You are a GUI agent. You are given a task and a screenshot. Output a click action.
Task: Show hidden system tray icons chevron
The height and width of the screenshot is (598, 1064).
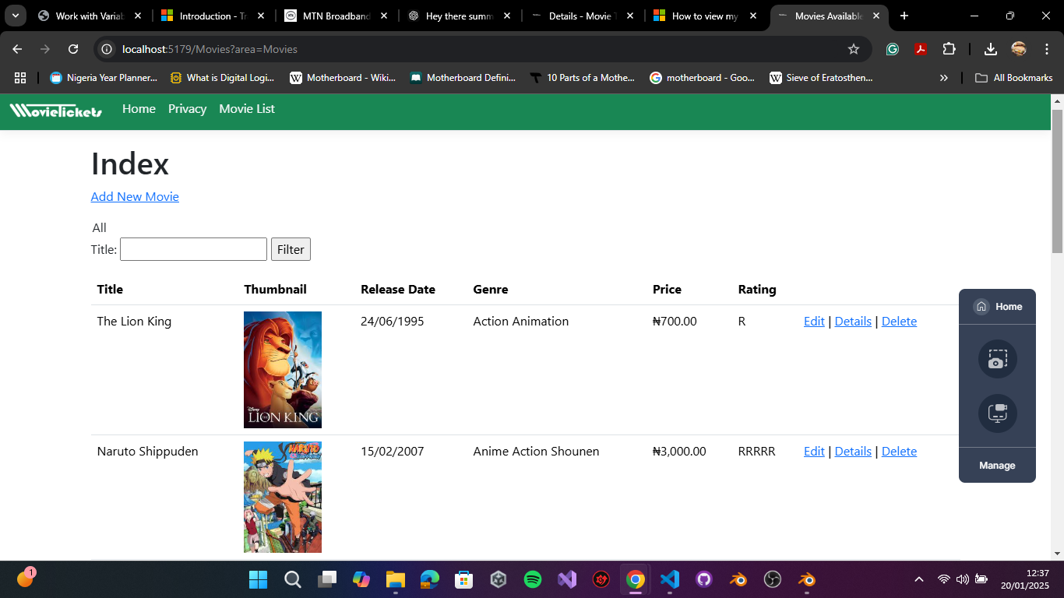pyautogui.click(x=919, y=579)
